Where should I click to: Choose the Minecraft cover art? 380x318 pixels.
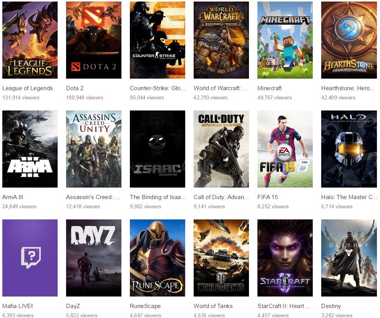pyautogui.click(x=285, y=40)
